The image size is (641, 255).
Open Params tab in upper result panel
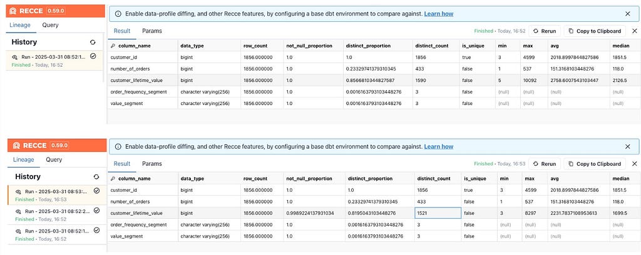coord(152,31)
